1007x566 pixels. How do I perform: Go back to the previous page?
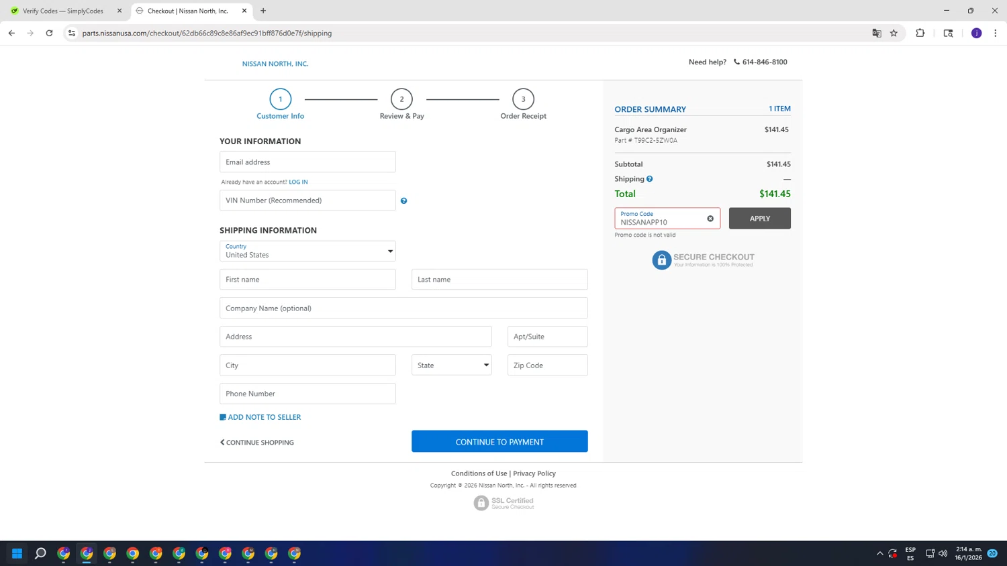[11, 33]
